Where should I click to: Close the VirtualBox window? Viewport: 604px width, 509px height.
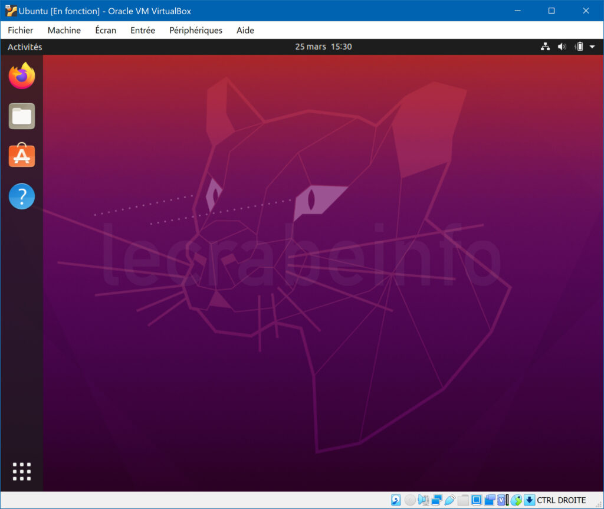point(586,11)
